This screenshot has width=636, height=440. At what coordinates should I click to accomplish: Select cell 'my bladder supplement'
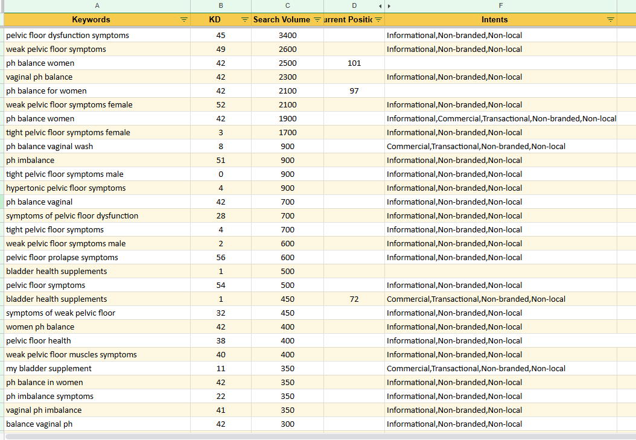(x=97, y=369)
